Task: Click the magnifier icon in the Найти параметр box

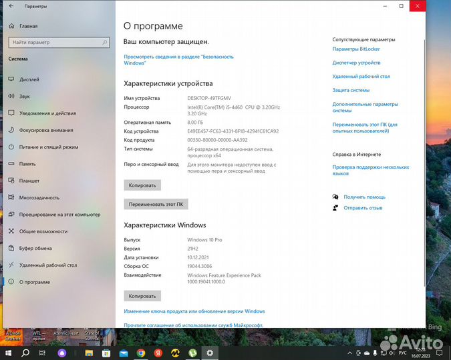Action: pos(105,42)
